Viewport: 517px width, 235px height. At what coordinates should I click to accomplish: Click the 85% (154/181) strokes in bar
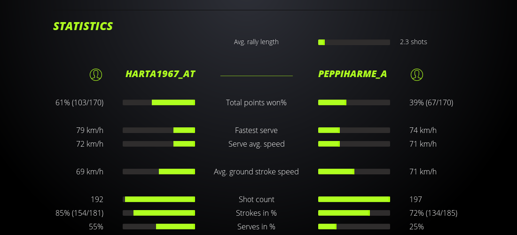pyautogui.click(x=159, y=213)
